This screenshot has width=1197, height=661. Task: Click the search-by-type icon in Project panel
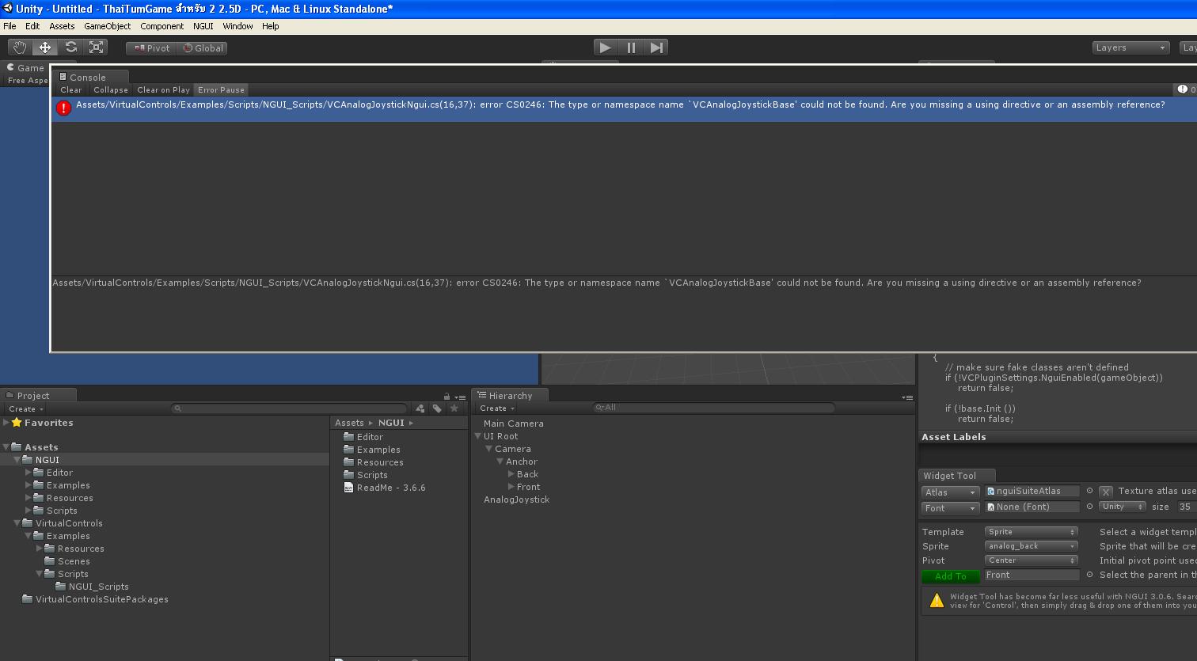pos(420,408)
